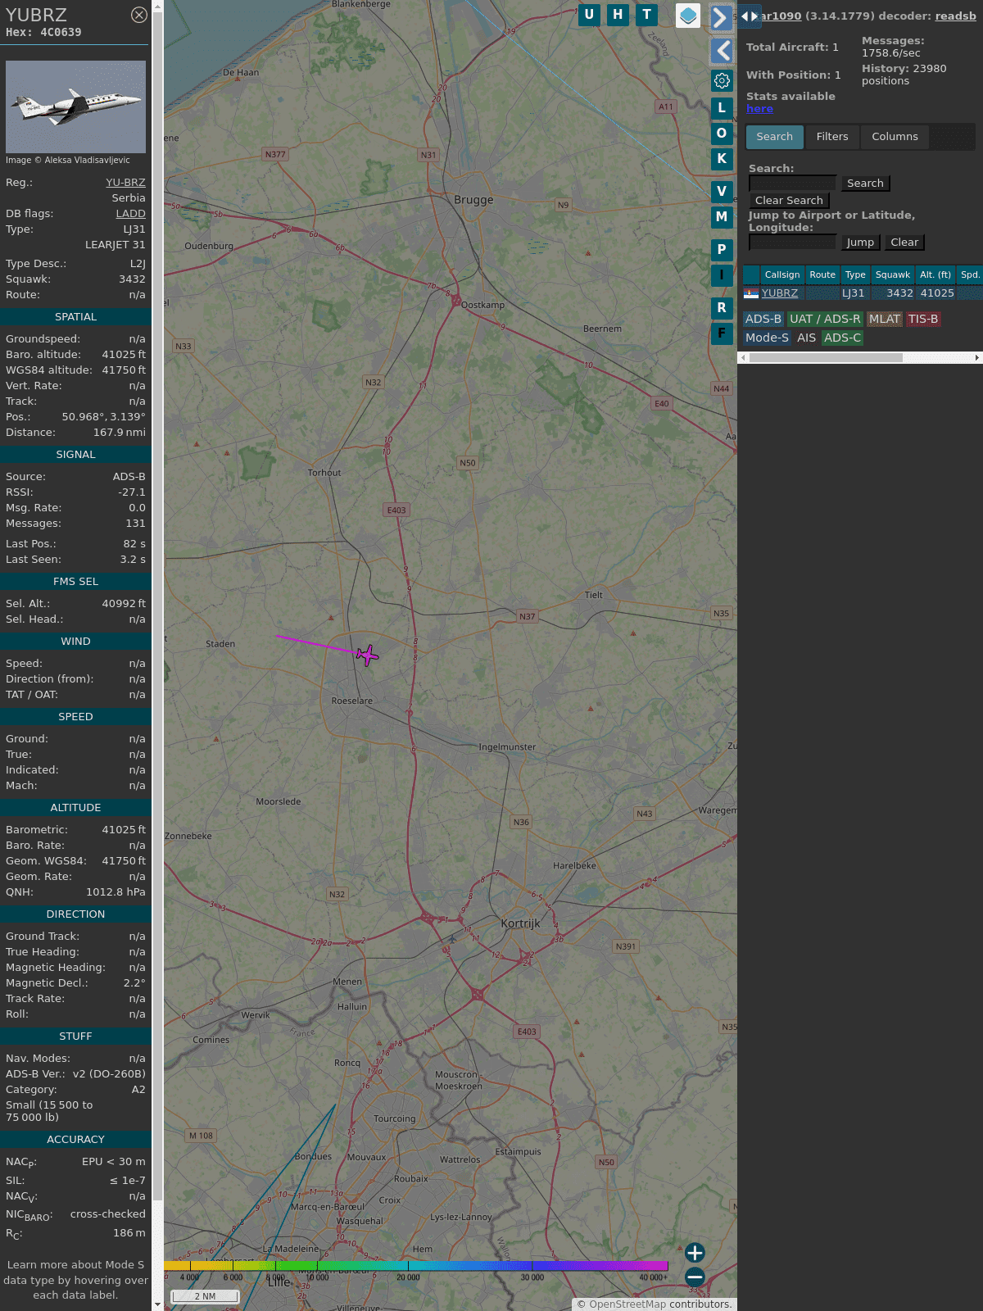Image resolution: width=983 pixels, height=1311 pixels.
Task: Toggle the P map button
Action: (722, 249)
